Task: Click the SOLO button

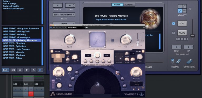Action: [x=182, y=23]
